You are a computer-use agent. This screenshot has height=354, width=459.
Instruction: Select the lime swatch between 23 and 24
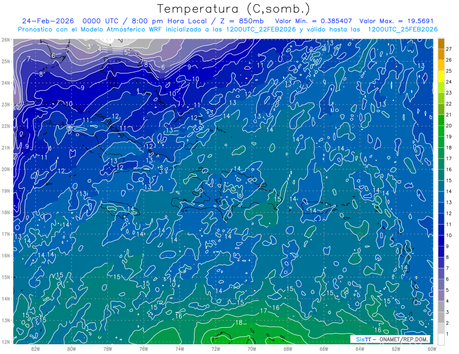point(441,87)
